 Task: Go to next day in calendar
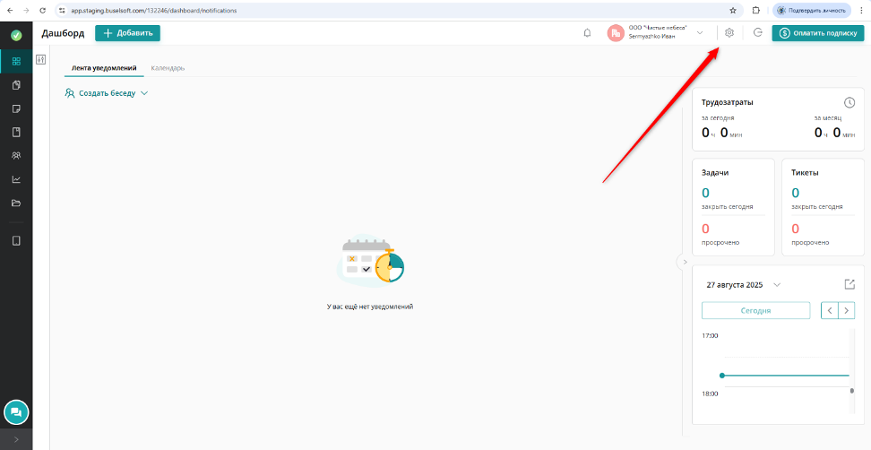pyautogui.click(x=846, y=310)
